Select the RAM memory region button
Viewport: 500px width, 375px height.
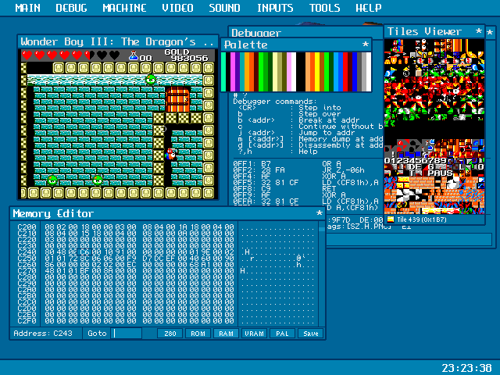(226, 334)
